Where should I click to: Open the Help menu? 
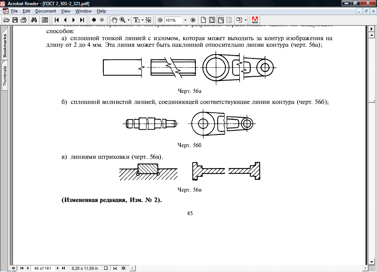pyautogui.click(x=101, y=11)
